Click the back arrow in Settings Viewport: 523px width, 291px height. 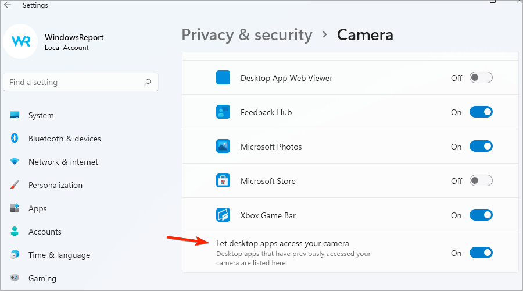(8, 5)
